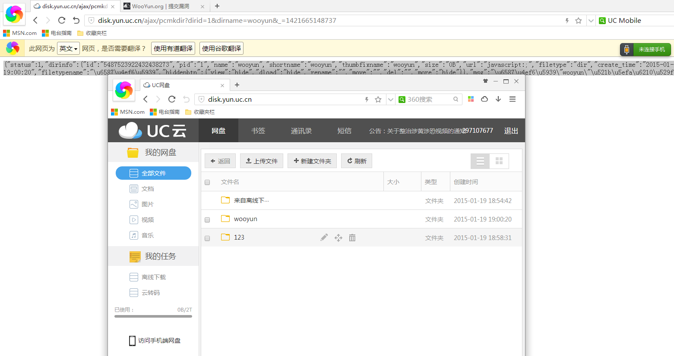The width and height of the screenshot is (674, 356).
Task: Click 新建文件夹 new folder button
Action: (312, 161)
